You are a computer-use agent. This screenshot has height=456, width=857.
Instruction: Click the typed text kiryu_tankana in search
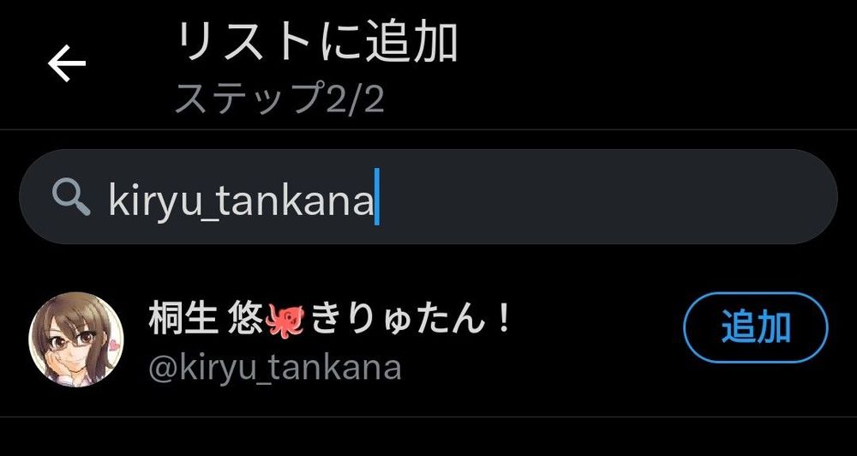click(241, 199)
